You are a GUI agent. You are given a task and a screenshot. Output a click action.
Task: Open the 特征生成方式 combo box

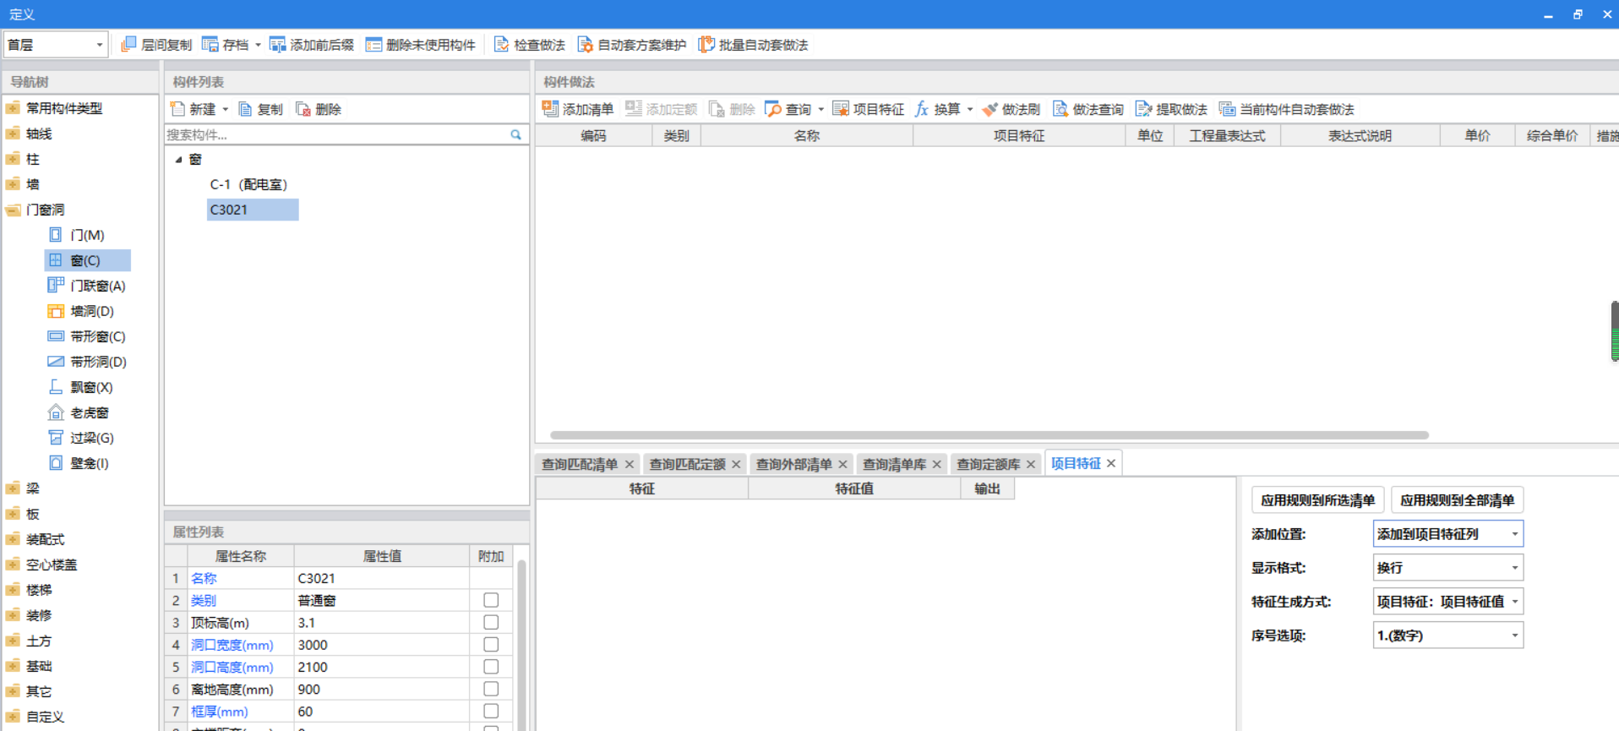coord(1448,602)
